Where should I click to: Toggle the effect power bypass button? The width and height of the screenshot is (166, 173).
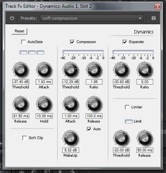click(12, 18)
